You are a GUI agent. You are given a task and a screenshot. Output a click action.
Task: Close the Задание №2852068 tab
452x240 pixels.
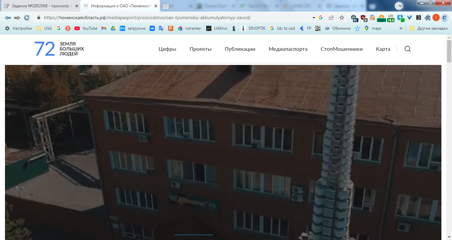click(x=77, y=6)
